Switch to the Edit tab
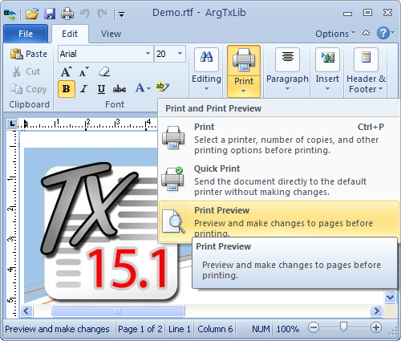The height and width of the screenshot is (341, 401). point(70,34)
